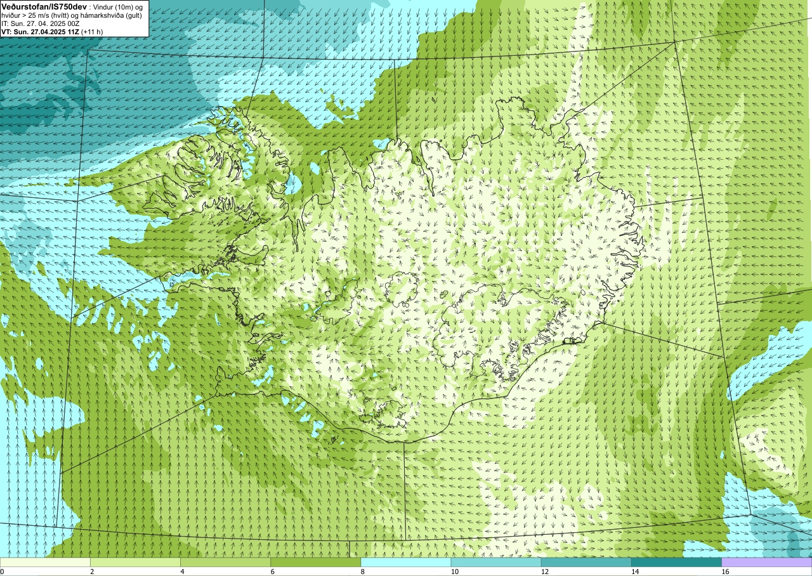
Task: Click the '16' label under the color scale
Action: 725,572
